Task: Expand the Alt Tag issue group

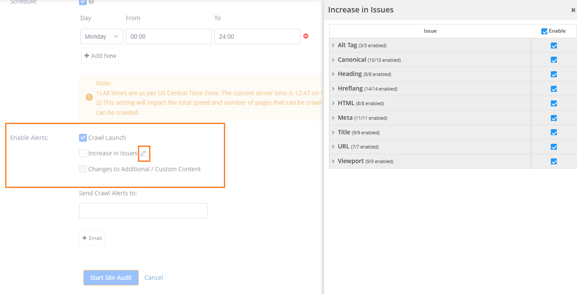Action: click(x=333, y=45)
